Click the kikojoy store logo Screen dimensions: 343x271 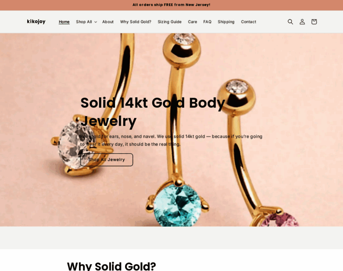(x=36, y=21)
